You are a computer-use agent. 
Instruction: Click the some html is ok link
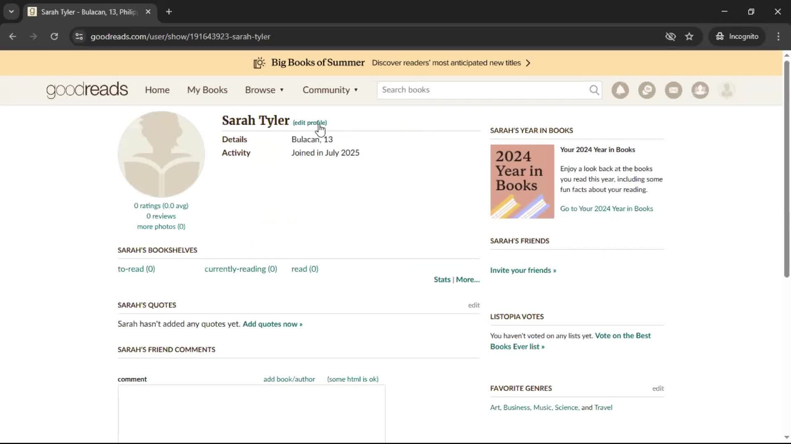coord(353,379)
